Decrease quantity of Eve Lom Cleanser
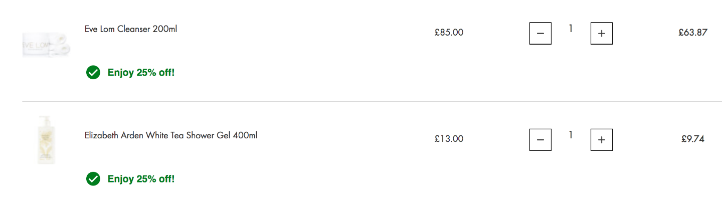 [x=540, y=34]
